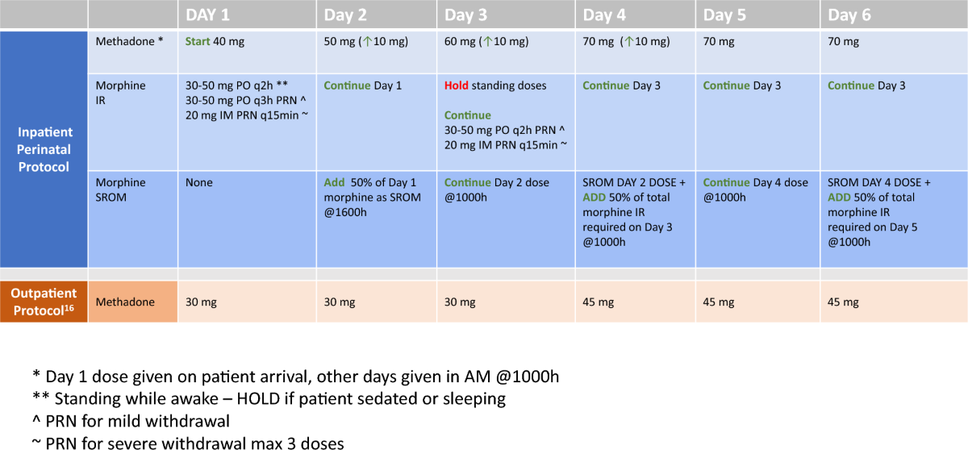Select the Morphine SROM row label

tap(119, 190)
